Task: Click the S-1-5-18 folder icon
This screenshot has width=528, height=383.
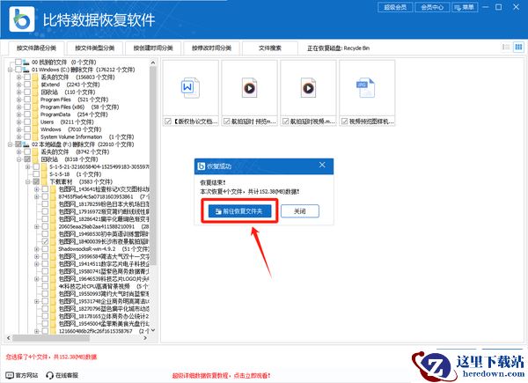Action: click(44, 174)
